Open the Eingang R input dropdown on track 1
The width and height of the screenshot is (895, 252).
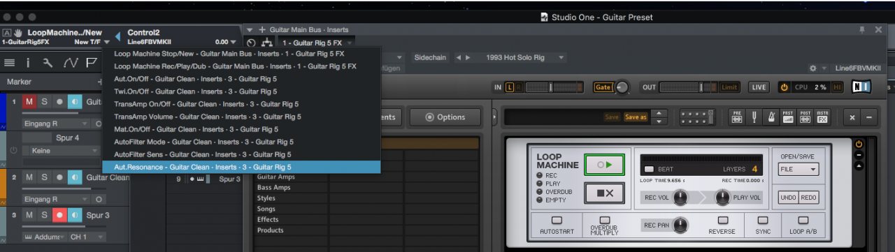pos(56,124)
